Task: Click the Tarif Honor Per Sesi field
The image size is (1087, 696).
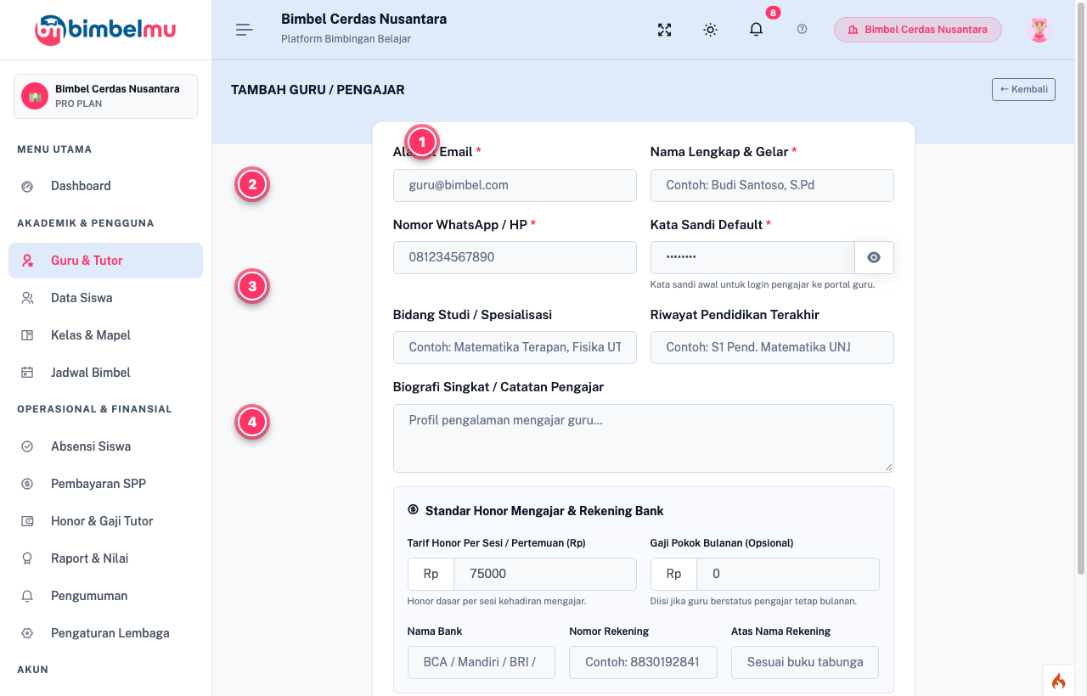Action: click(545, 574)
